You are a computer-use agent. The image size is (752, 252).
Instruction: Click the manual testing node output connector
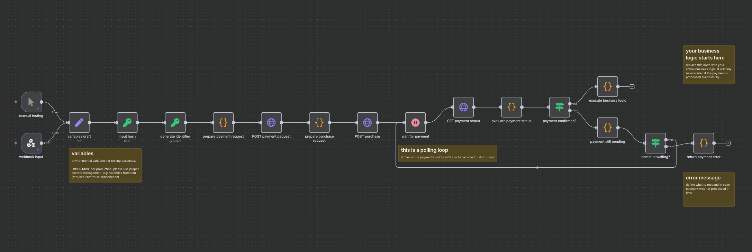(x=42, y=102)
